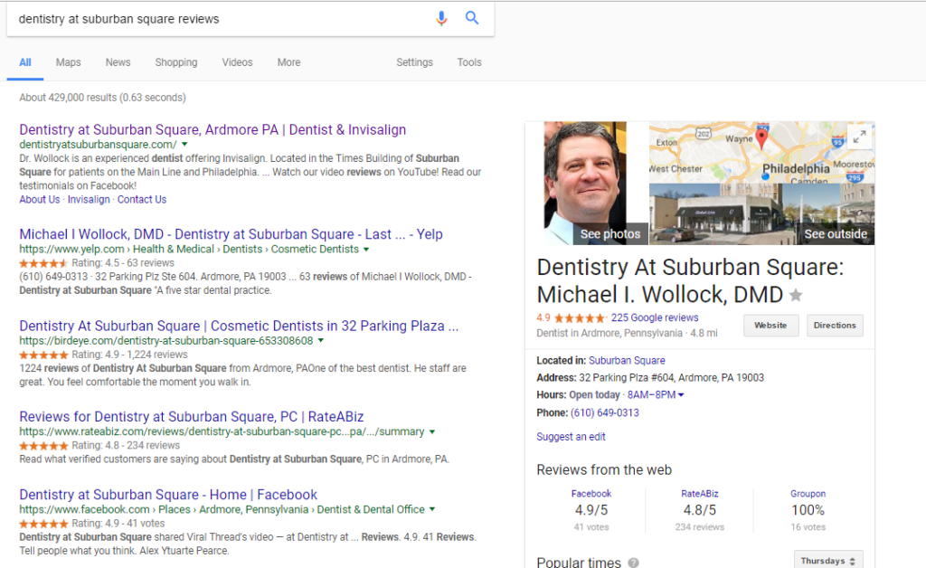Viewport: 926px width, 568px height.
Task: Open Reviews for Dentistry RateABiz result
Action: (192, 417)
